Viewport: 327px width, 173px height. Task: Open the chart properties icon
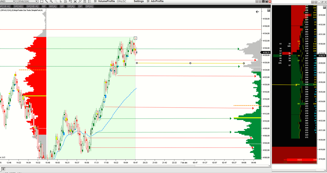(x=85, y=1)
